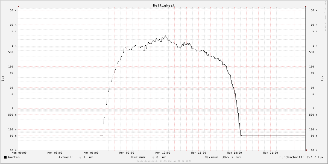This screenshot has height=164, width=328.
Task: Select the "Mon 06:00" time axis label
Action: pyautogui.click(x=91, y=153)
